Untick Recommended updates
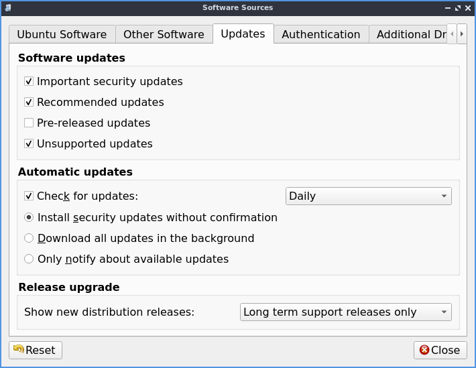Viewport: 476px width, 368px height. click(29, 103)
